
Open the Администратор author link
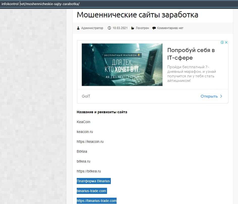(x=92, y=28)
